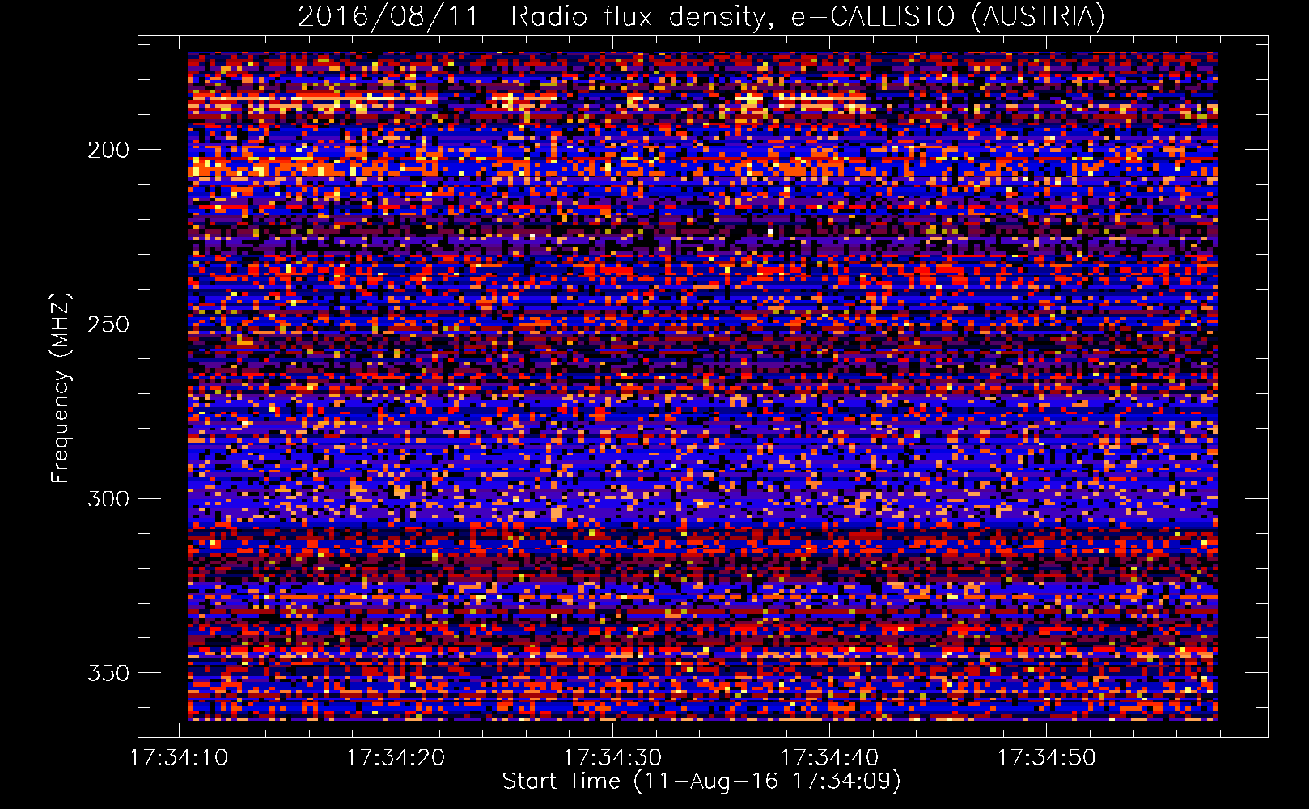1309x809 pixels.
Task: Click the 17:34:50 time tick label
Action: coord(1046,758)
